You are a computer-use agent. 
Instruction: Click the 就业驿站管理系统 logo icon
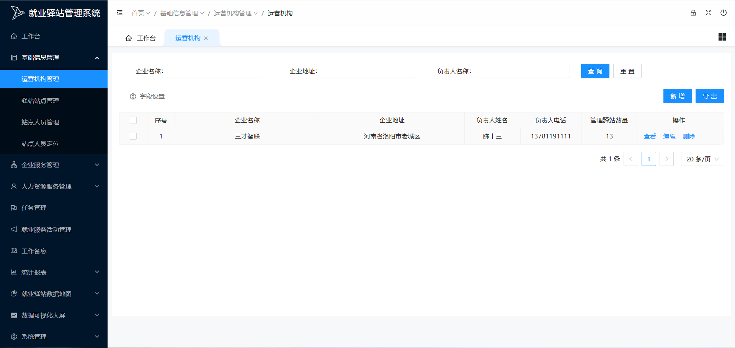pos(17,13)
